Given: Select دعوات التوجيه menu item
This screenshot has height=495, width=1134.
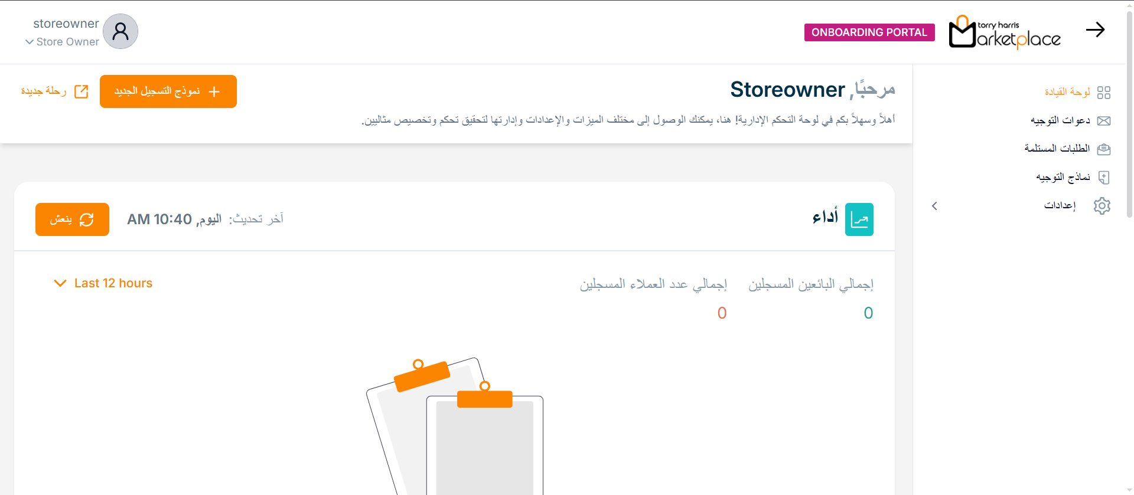Looking at the screenshot, I should point(1060,121).
